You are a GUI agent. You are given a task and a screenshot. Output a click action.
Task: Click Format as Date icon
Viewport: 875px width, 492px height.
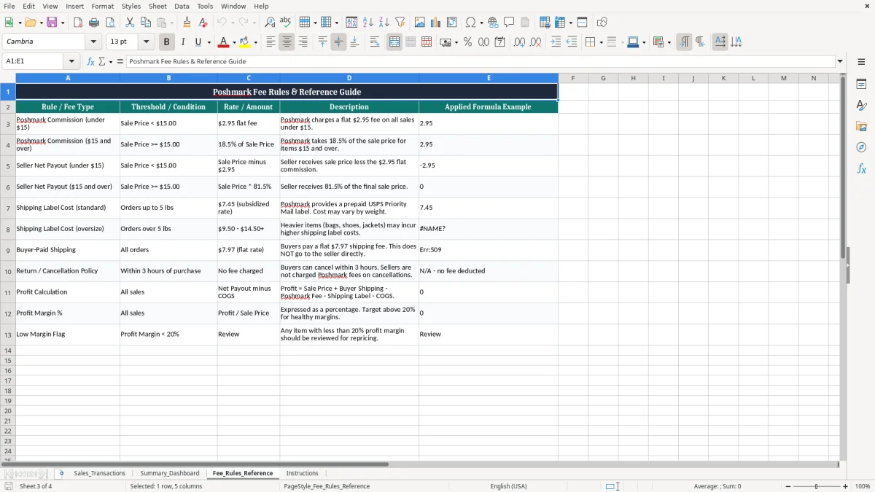(499, 42)
